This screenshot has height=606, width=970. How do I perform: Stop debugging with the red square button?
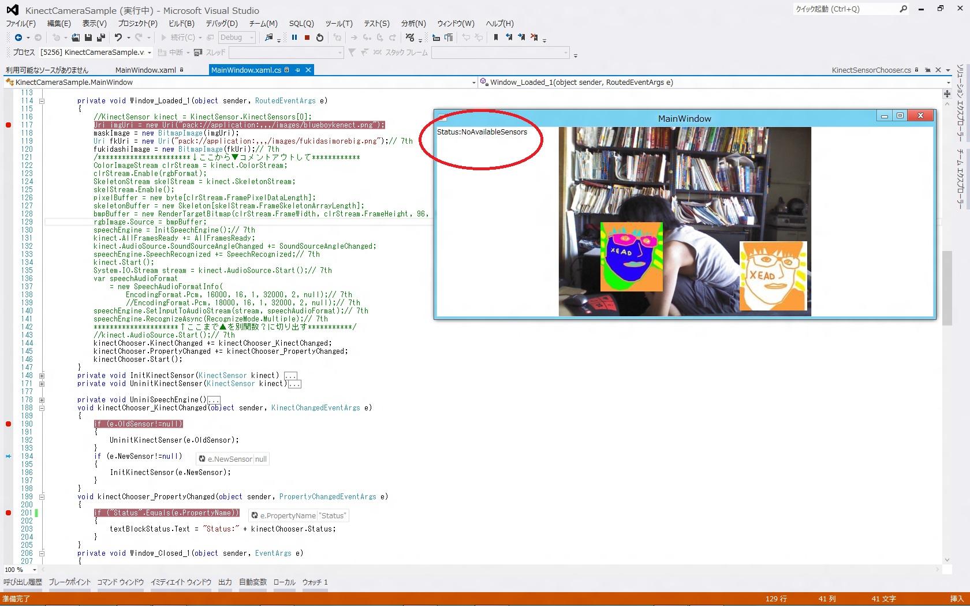click(307, 38)
